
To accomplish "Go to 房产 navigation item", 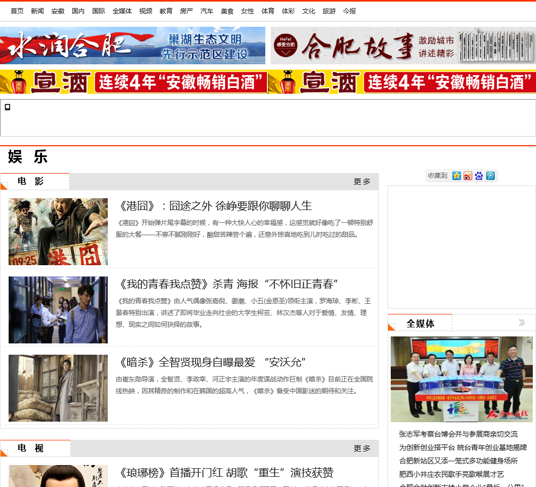I will (x=187, y=11).
